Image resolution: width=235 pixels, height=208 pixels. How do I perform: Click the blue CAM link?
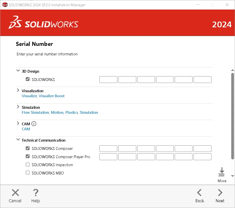[26, 129]
